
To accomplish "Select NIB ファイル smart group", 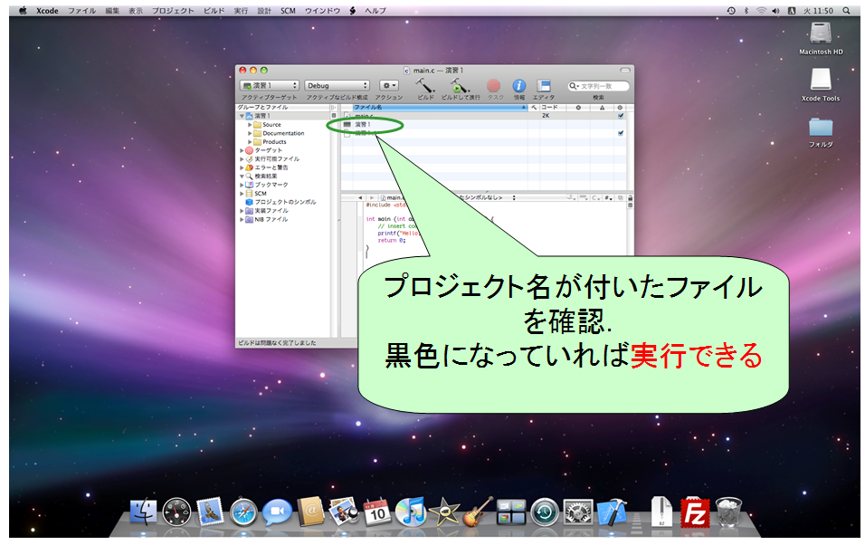I will (267, 219).
